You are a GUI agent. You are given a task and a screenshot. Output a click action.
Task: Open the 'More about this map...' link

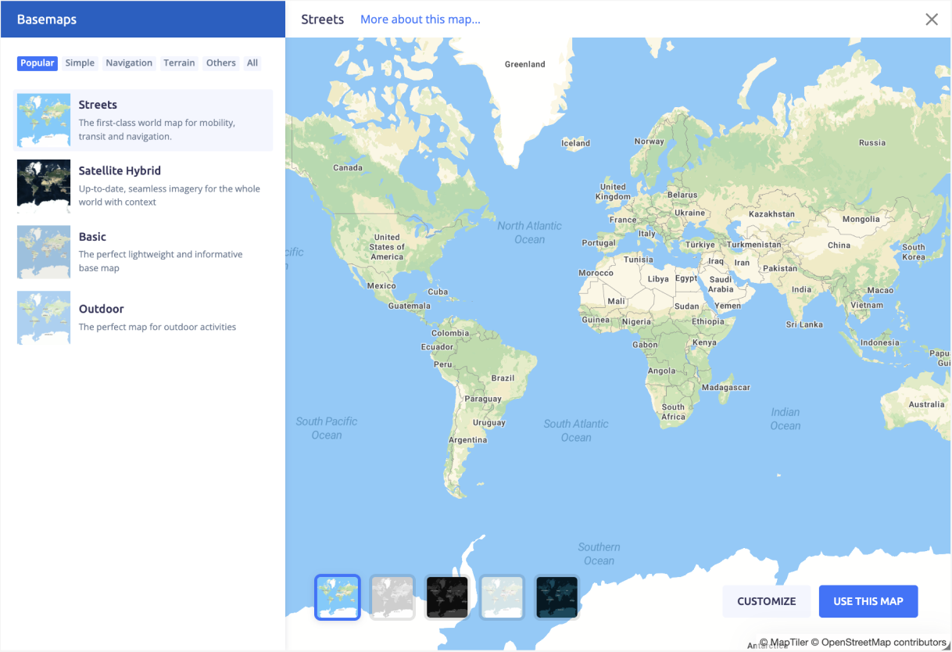tap(421, 20)
